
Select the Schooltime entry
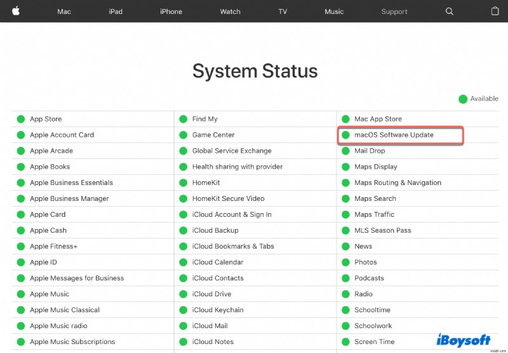372,310
